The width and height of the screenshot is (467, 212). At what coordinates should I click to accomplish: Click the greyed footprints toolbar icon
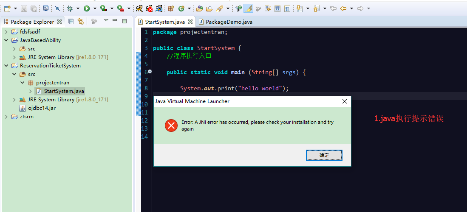(x=258, y=8)
